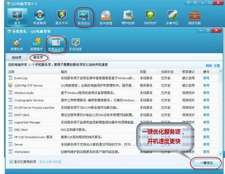Open 杀毒专区 antivirus zone icon
The width and height of the screenshot is (225, 174).
172,18
